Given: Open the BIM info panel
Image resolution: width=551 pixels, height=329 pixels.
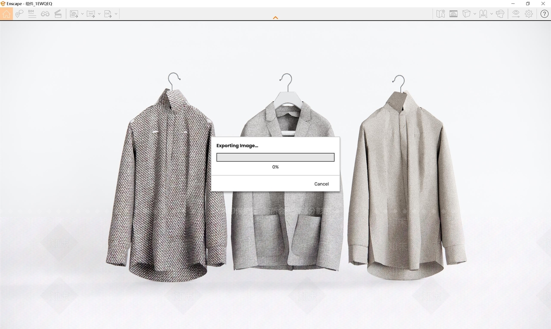Looking at the screenshot, I should point(32,14).
